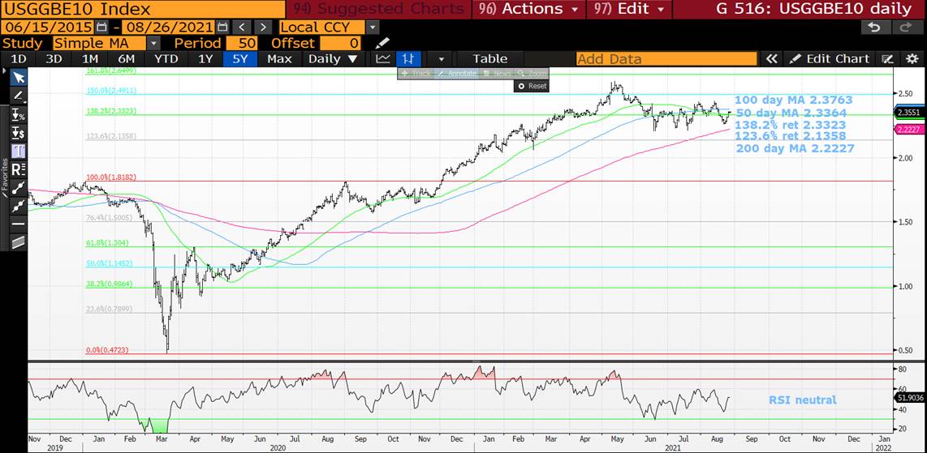Select the regression R tool
The image size is (927, 453).
coord(19,169)
